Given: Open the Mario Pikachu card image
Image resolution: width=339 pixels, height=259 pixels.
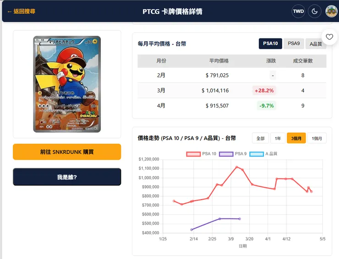Looking at the screenshot, I should point(67,84).
